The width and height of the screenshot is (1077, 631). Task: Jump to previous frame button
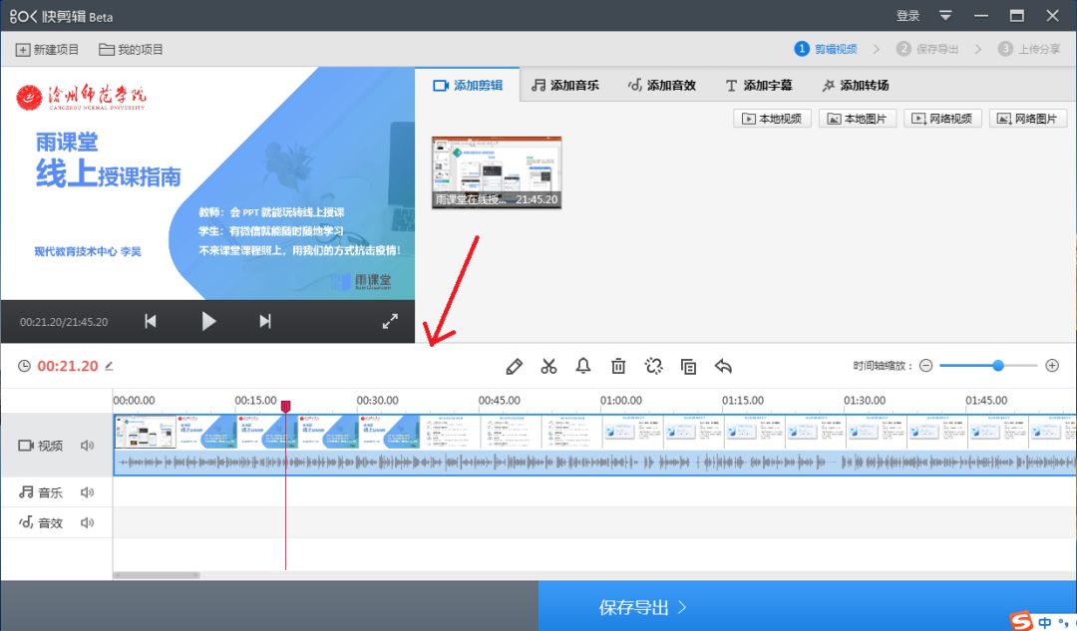click(151, 321)
